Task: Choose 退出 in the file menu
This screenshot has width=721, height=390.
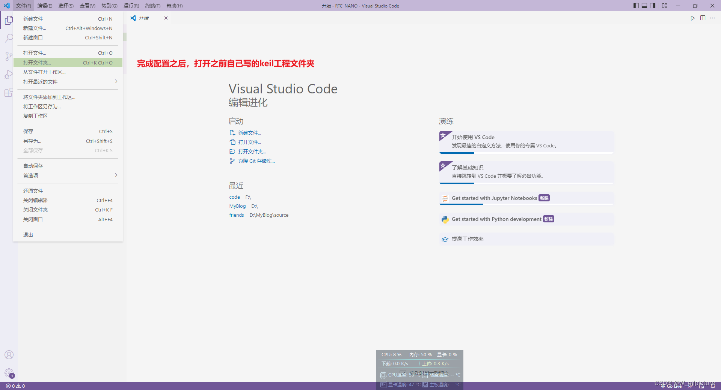Action: 68,235
